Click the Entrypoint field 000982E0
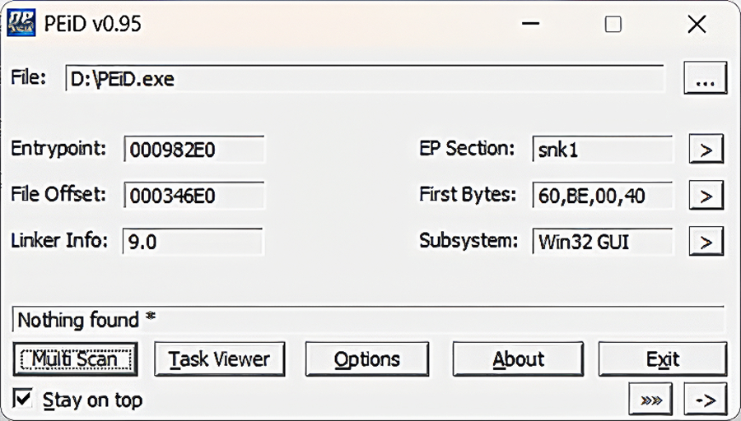 click(193, 149)
